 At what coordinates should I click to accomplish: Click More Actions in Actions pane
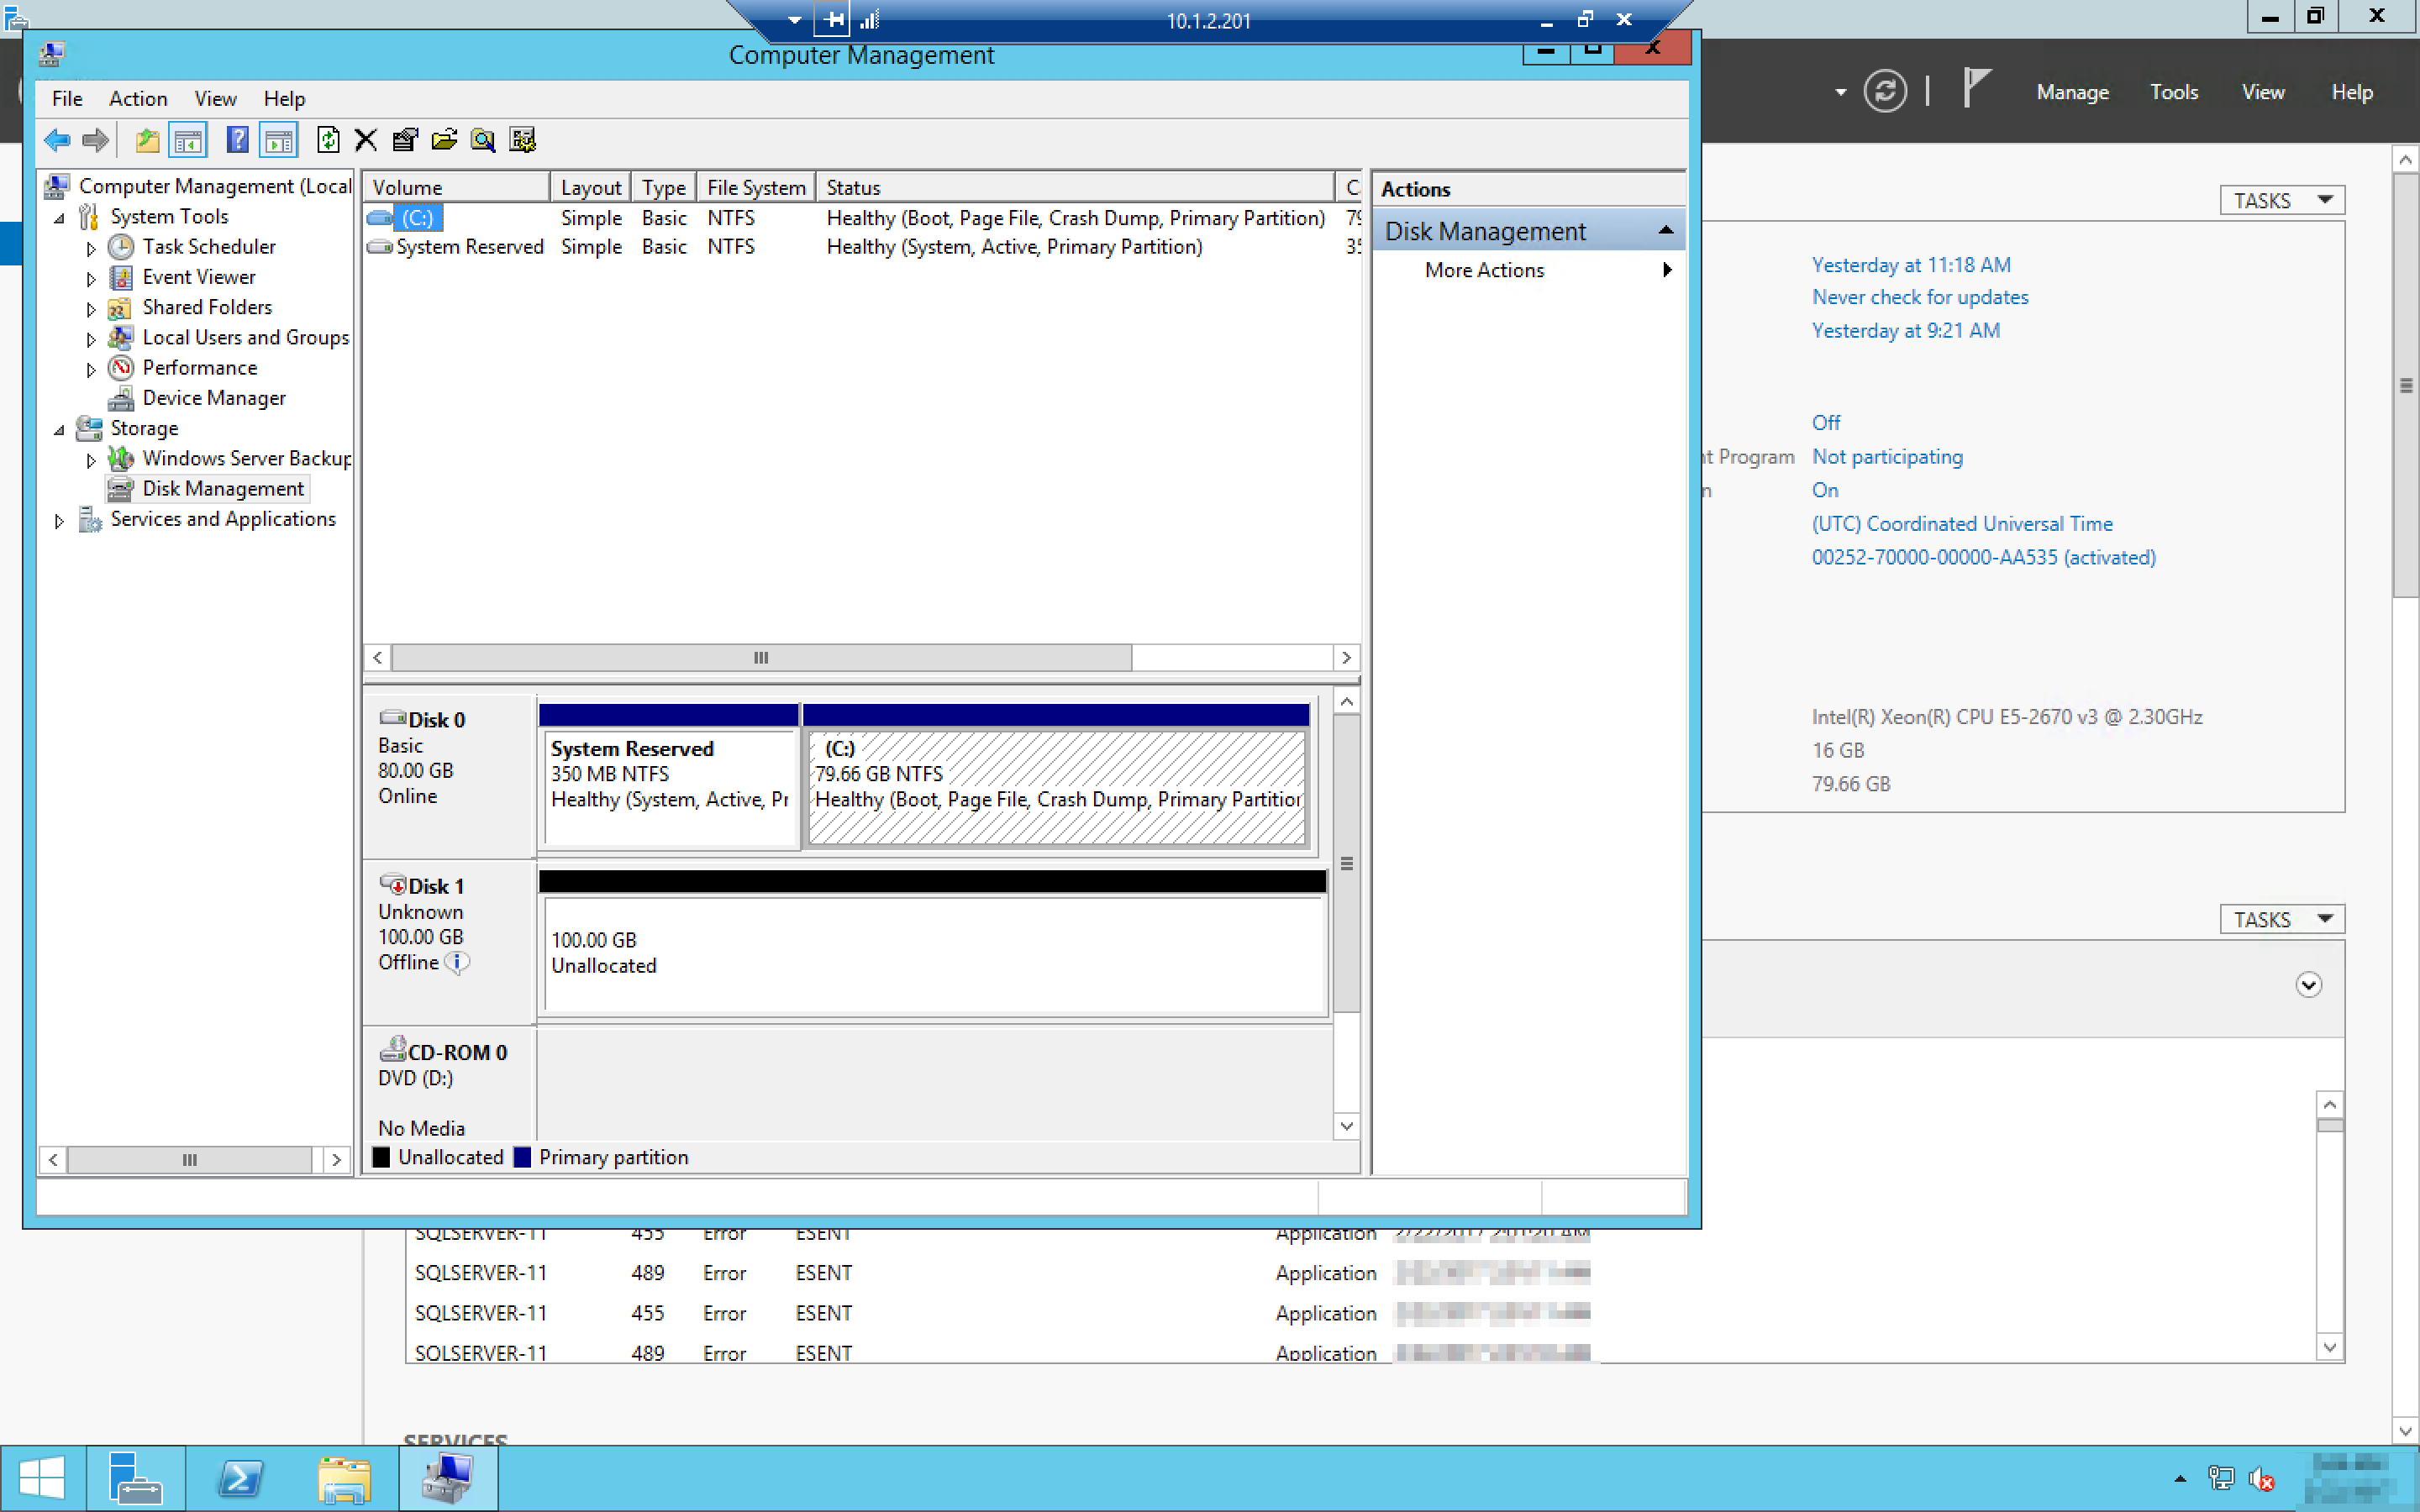[1484, 270]
